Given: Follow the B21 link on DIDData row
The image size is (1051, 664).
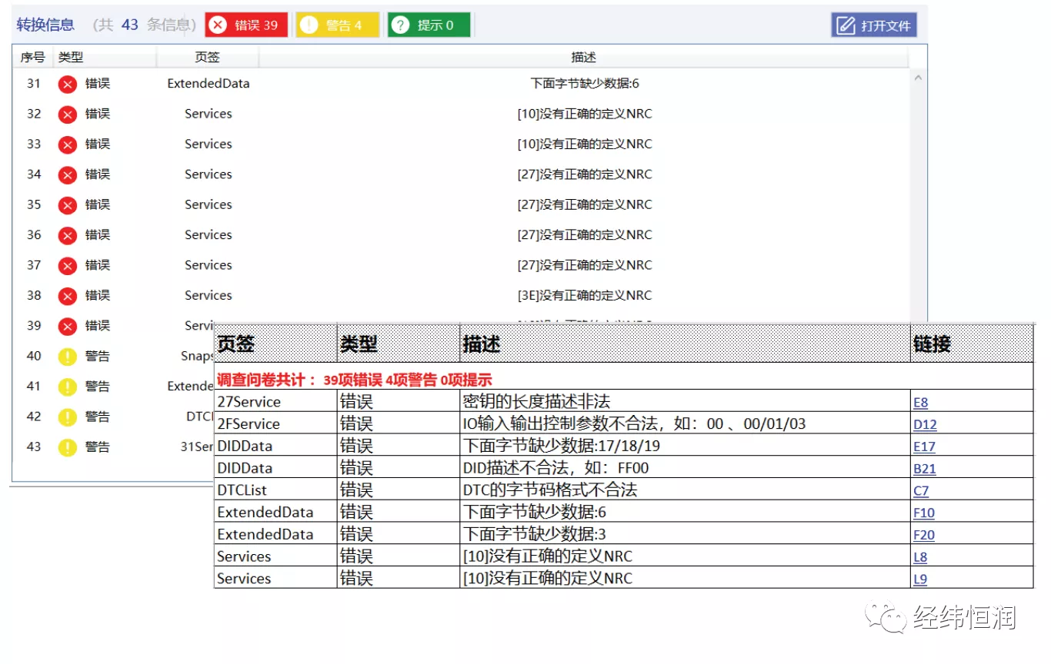Looking at the screenshot, I should 923,468.
